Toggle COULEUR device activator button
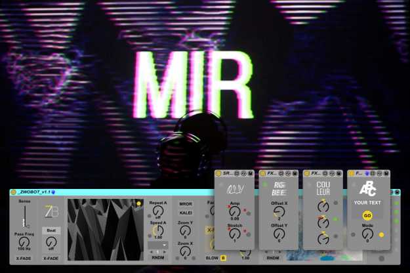The image size is (410, 273). coord(307,173)
